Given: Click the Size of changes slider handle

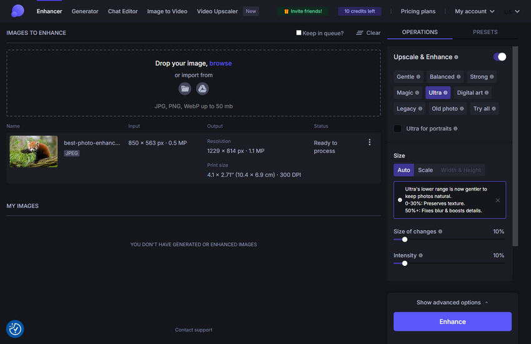Looking at the screenshot, I should tap(405, 239).
